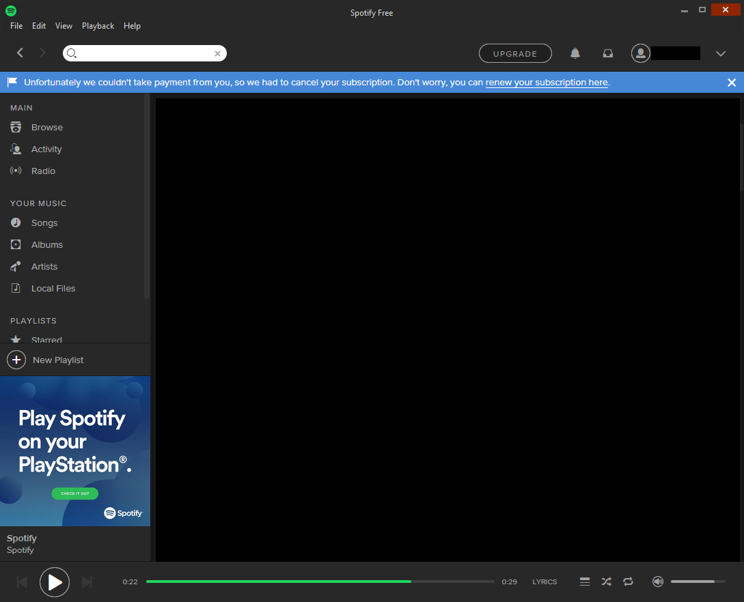Click the plus circle icon for New Playlist
Screen dimensions: 744x602
(16, 360)
